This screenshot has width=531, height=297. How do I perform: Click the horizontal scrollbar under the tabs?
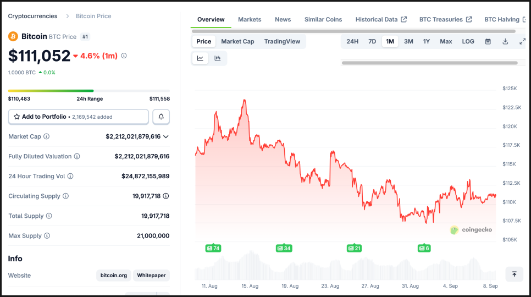coord(353,31)
